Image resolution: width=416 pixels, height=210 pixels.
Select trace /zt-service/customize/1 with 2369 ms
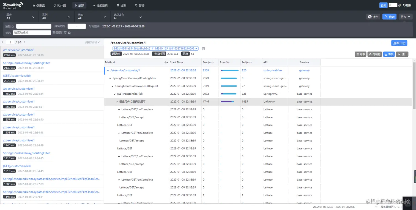point(52,52)
